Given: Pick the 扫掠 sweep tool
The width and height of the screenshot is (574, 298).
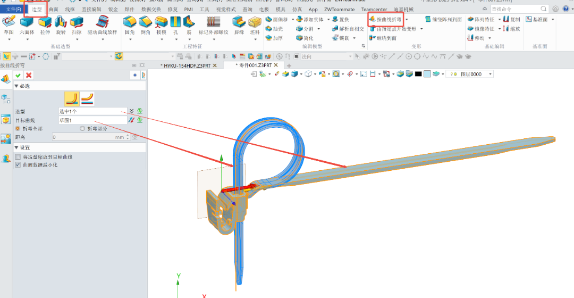Looking at the screenshot, I should [77, 25].
